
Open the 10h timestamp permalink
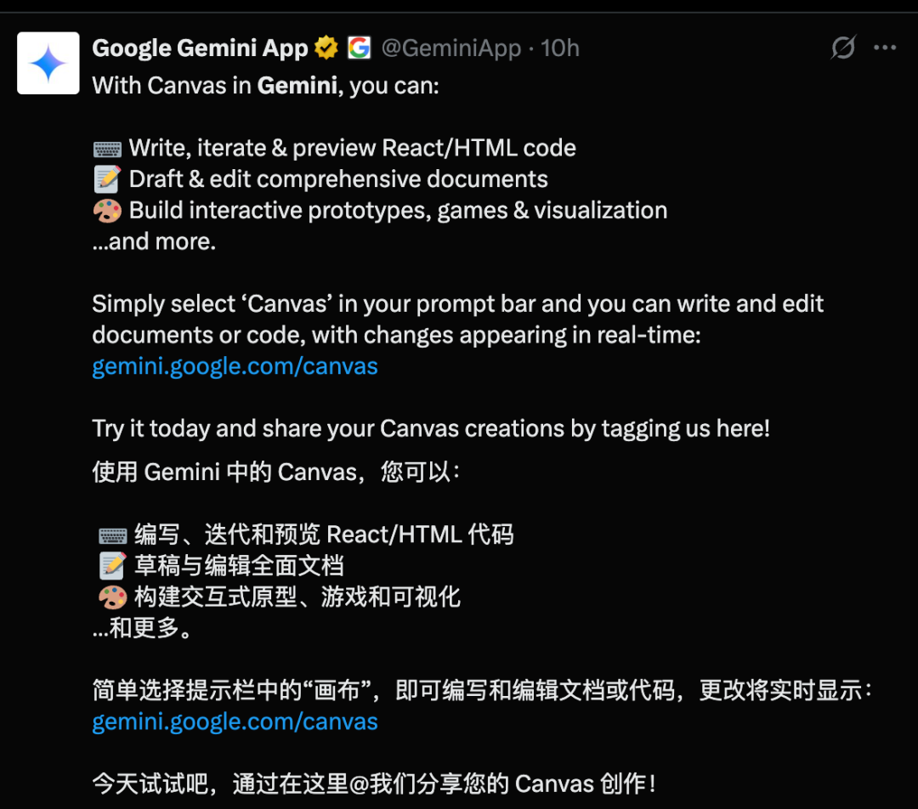point(559,48)
